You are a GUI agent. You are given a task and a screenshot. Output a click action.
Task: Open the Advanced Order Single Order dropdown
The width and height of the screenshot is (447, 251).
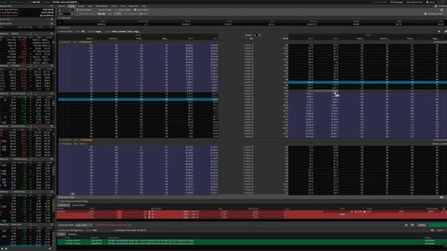84,225
